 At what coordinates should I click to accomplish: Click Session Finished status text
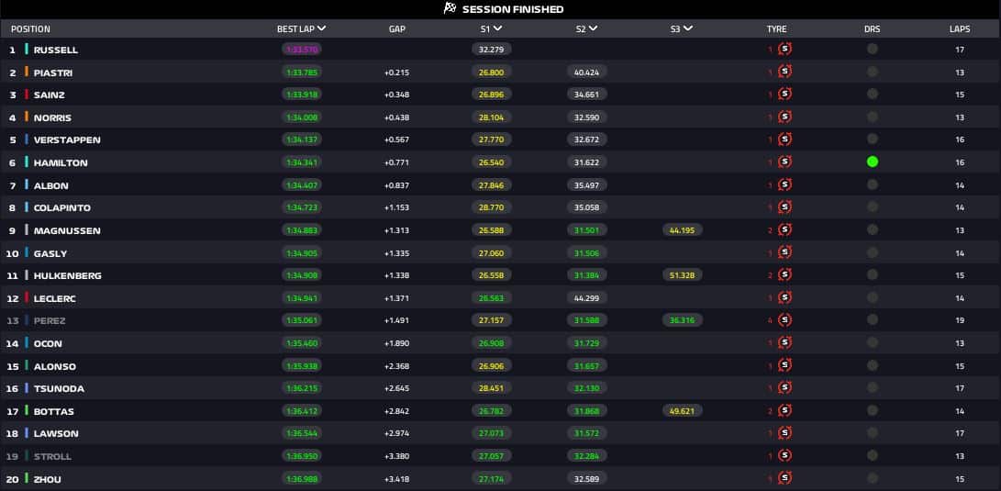(x=513, y=9)
